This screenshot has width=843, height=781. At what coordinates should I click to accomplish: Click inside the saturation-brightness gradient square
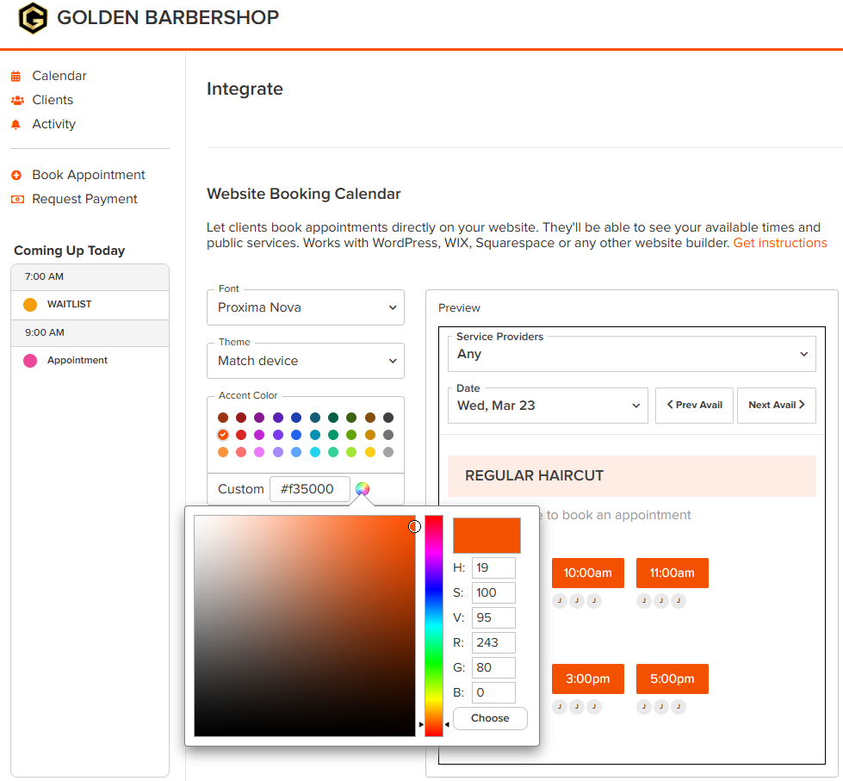click(305, 626)
